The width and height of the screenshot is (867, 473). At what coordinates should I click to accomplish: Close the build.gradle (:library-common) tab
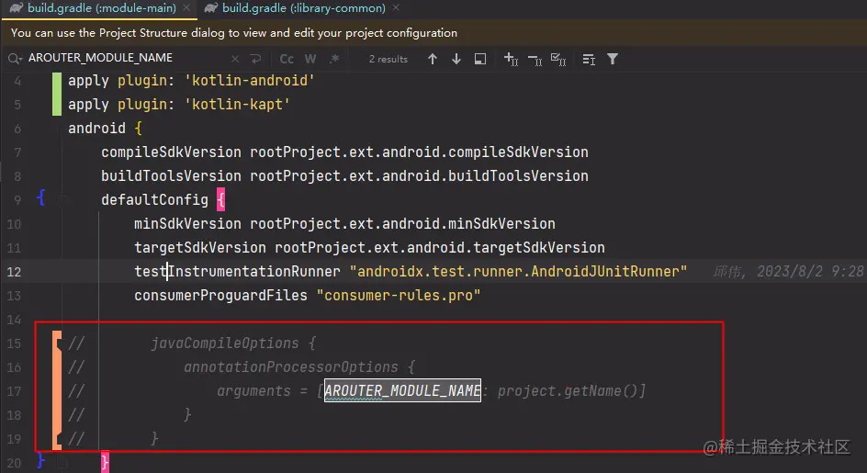(x=396, y=7)
